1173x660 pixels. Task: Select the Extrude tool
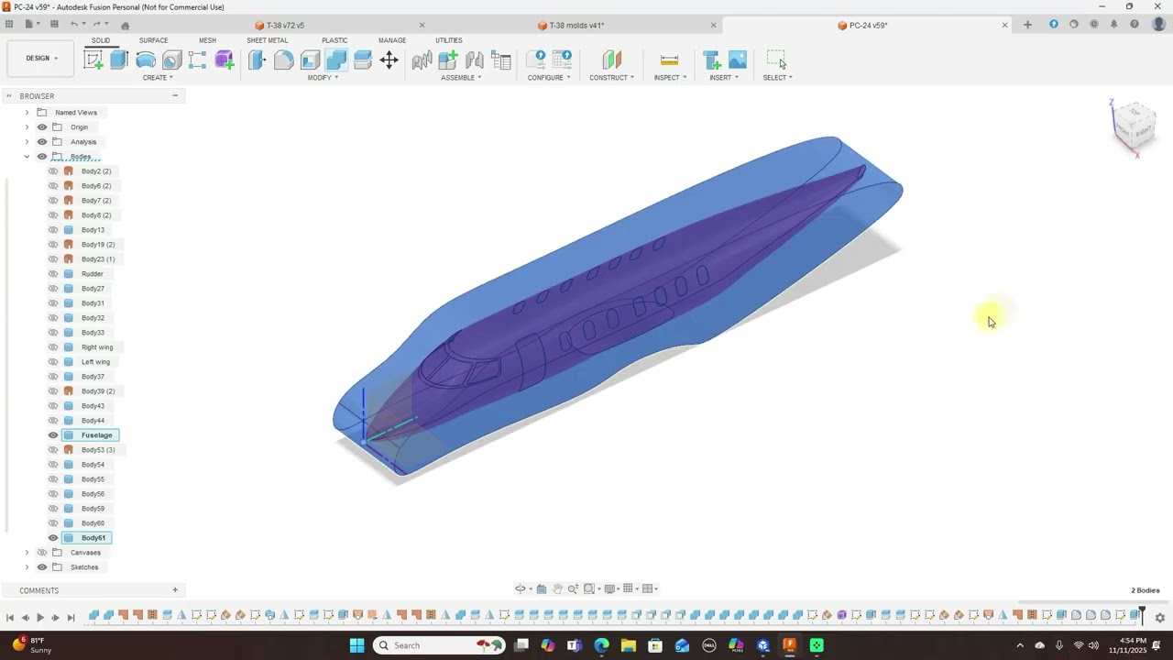(x=119, y=60)
